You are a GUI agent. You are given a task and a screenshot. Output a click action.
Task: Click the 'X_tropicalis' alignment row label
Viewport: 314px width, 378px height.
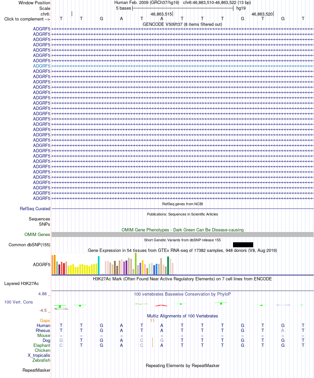click(x=39, y=355)
